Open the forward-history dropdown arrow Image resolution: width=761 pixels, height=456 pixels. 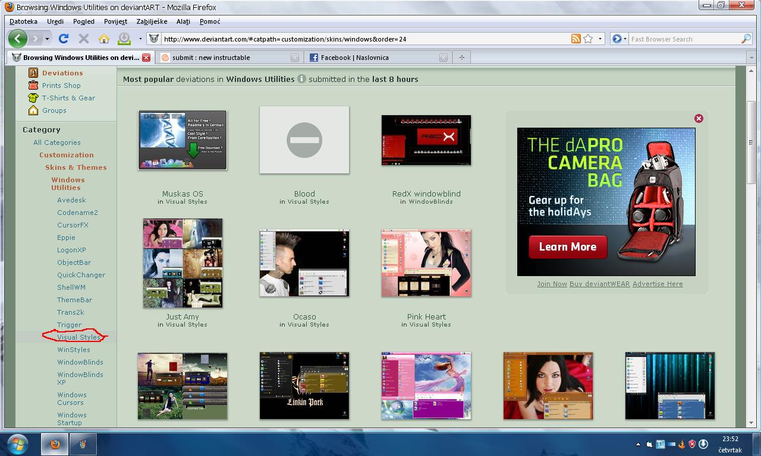click(48, 39)
